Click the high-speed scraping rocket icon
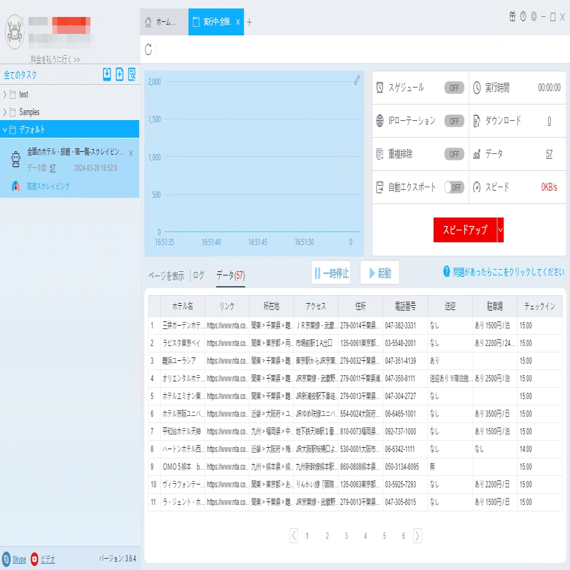Image resolution: width=570 pixels, height=570 pixels. pos(16,186)
